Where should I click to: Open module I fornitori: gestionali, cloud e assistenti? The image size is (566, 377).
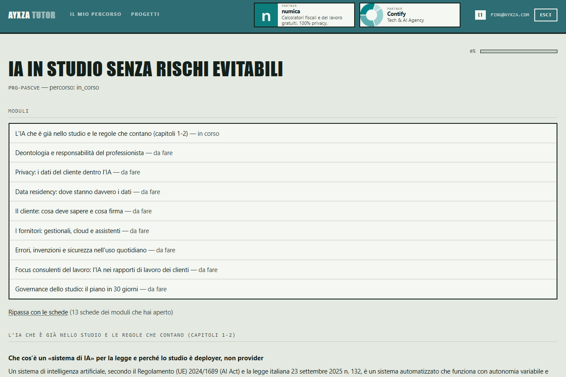point(283,230)
